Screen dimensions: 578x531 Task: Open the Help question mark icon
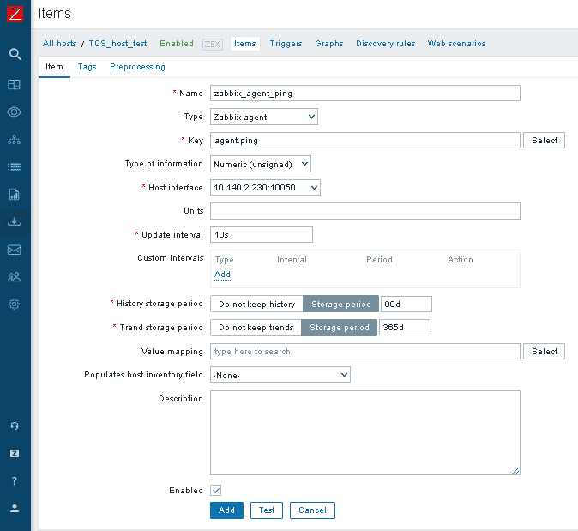(15, 481)
